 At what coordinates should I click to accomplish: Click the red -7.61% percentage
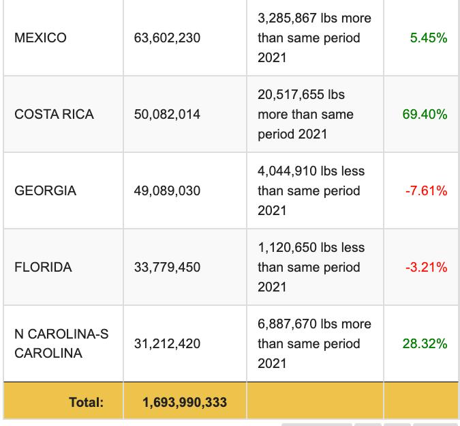tap(426, 190)
